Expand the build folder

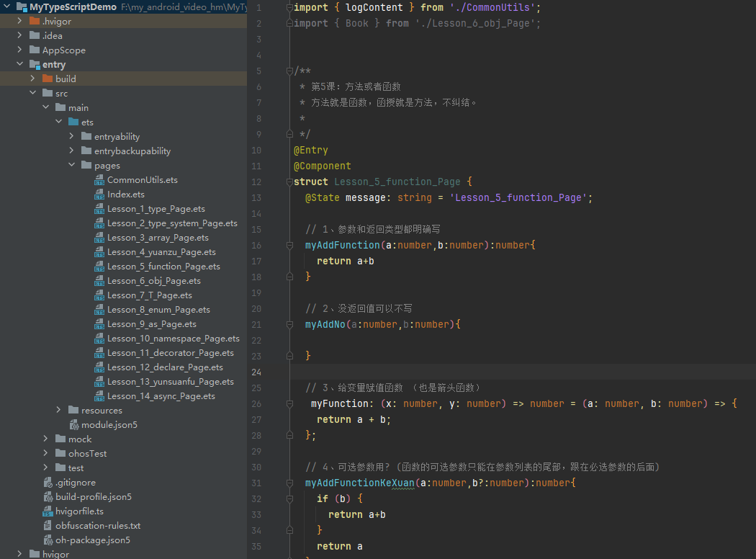pyautogui.click(x=32, y=78)
